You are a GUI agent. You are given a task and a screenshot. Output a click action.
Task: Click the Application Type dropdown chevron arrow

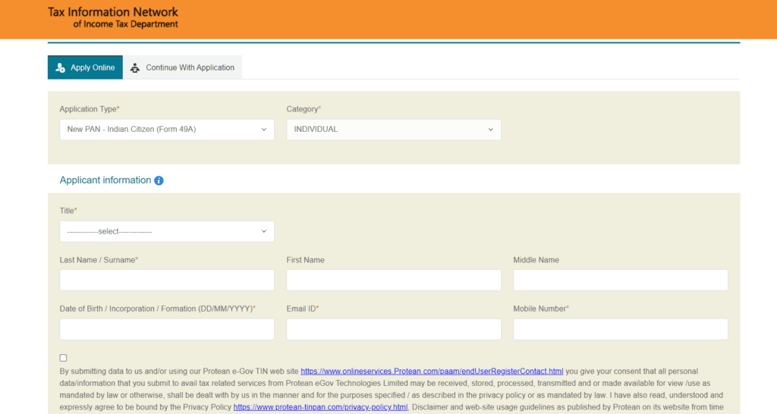(x=264, y=130)
